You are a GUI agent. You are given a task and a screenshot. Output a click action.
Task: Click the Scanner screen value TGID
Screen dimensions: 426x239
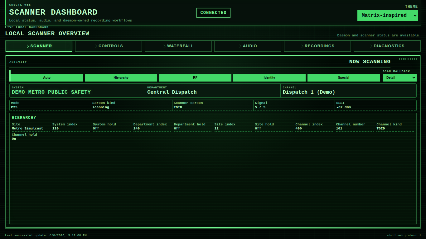[178, 107]
